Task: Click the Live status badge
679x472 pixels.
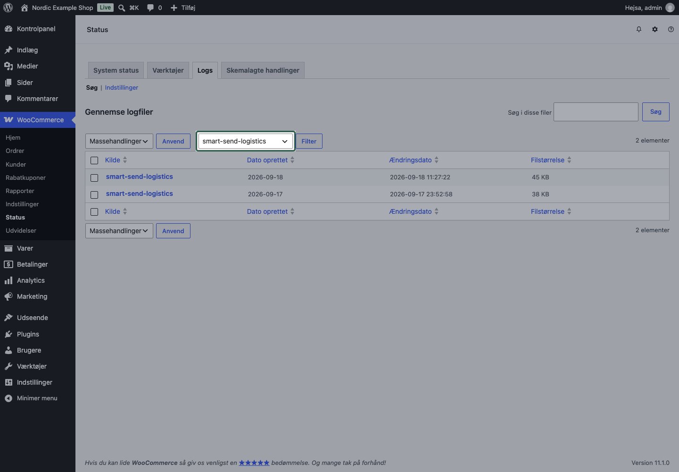Action: 106,8
